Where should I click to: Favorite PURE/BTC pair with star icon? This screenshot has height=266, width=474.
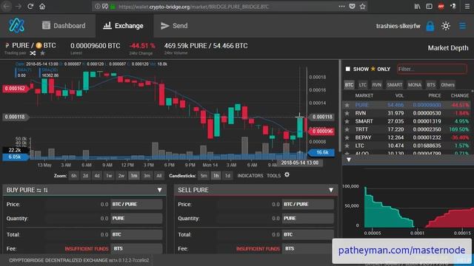43,53
